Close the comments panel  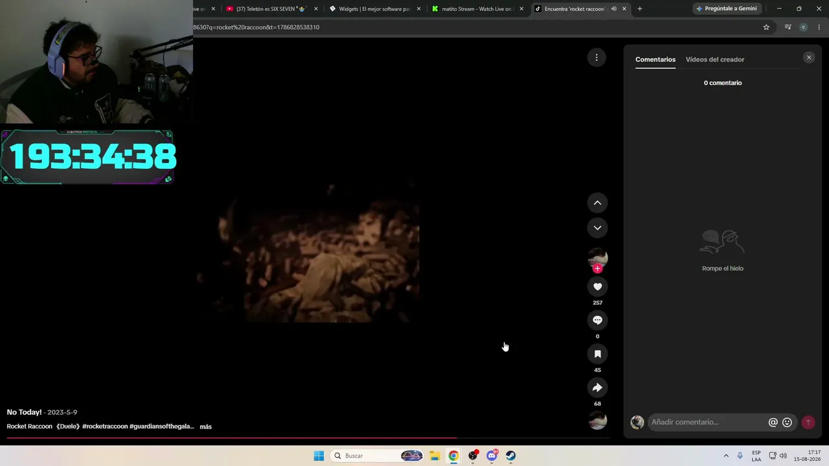[x=808, y=58]
